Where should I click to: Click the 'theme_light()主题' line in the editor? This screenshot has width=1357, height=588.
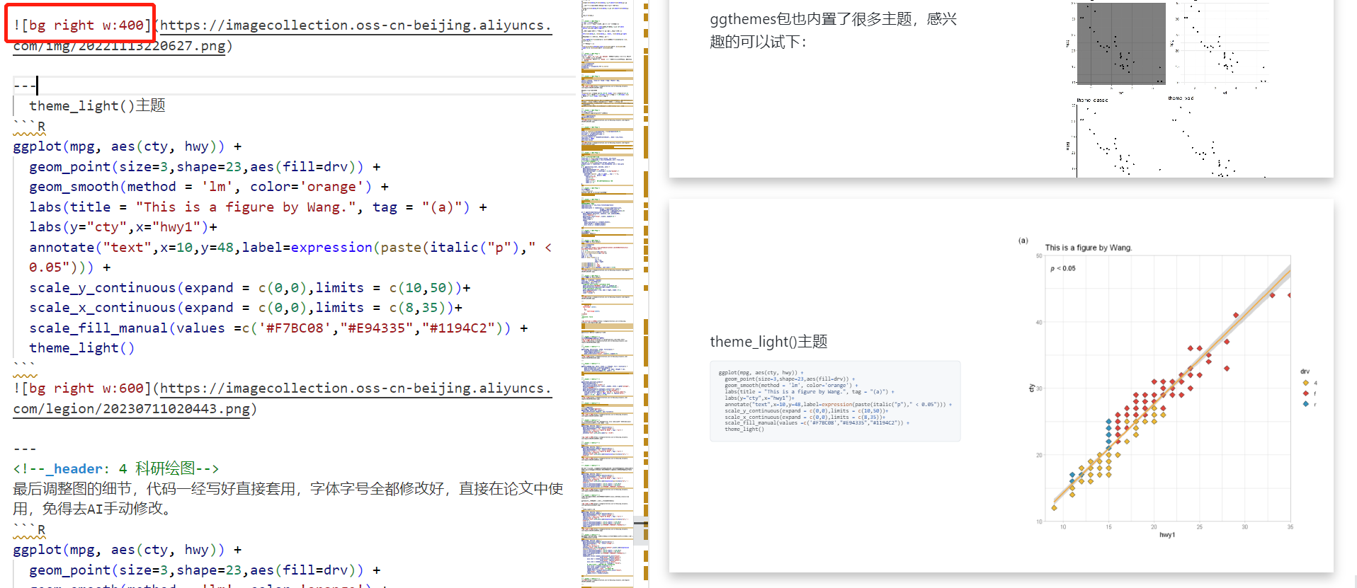point(97,106)
